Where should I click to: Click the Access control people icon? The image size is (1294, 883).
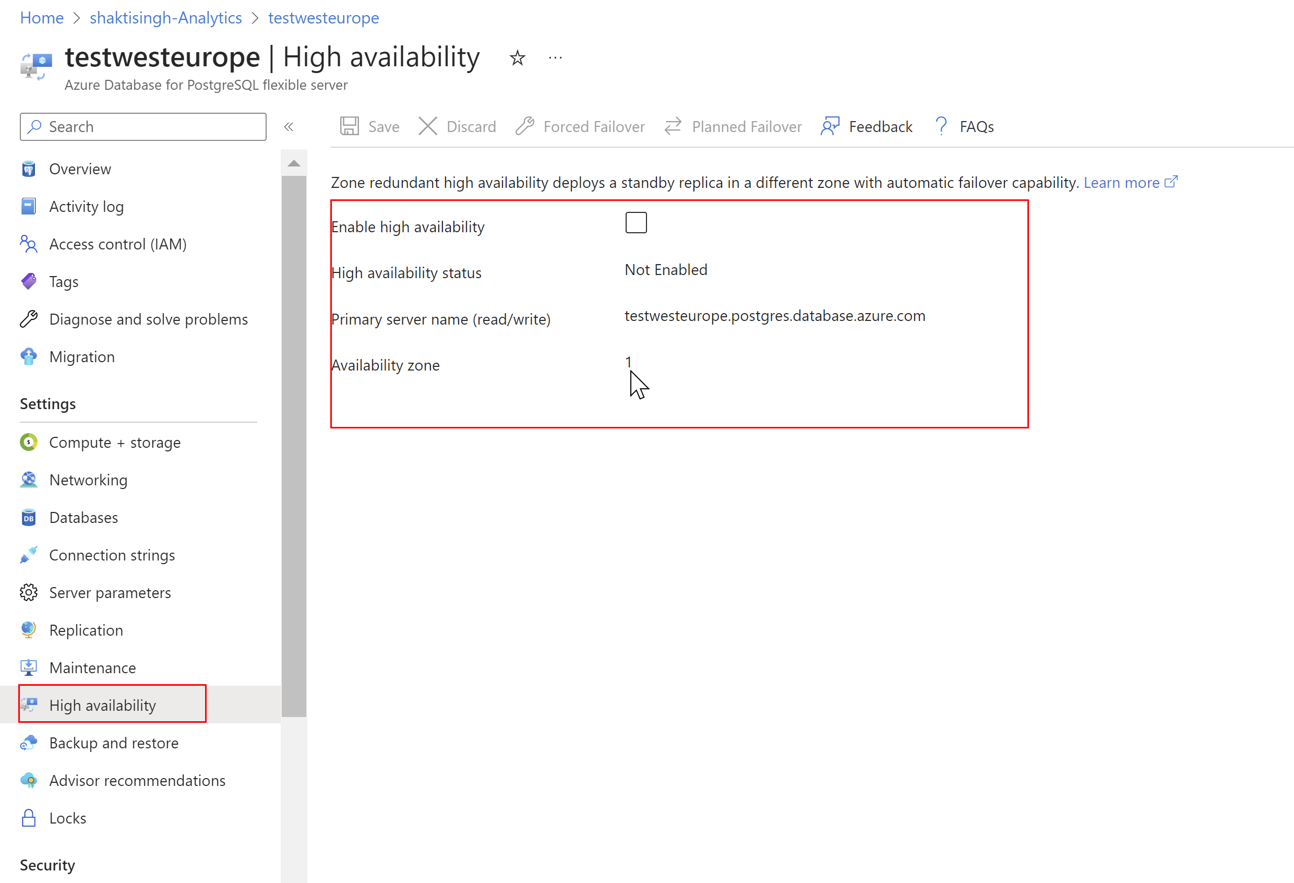[x=28, y=244]
